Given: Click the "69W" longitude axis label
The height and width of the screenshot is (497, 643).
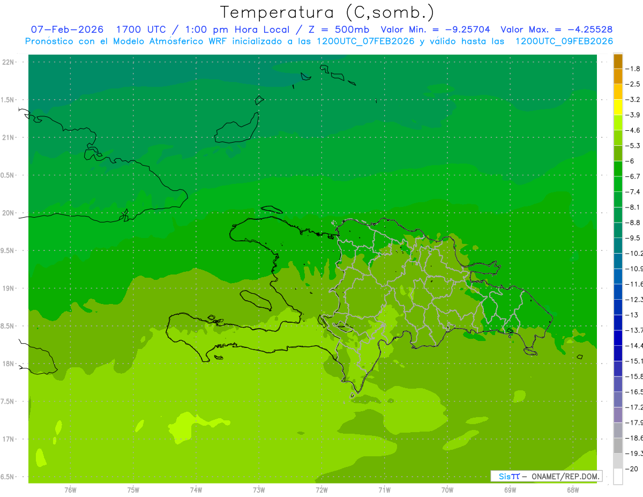Looking at the screenshot, I should 510,490.
